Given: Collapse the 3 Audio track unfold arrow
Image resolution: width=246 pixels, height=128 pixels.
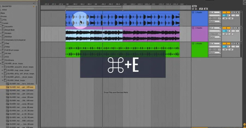Looking at the screenshot, I should 193,44.
